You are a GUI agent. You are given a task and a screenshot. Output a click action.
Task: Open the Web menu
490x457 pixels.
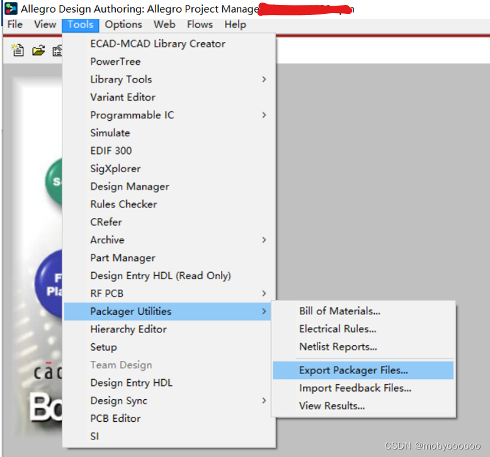tap(164, 25)
